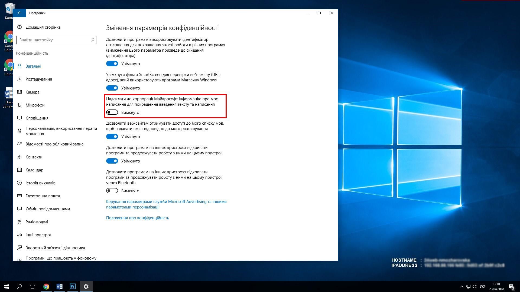Click the back arrow in Settings title bar

(x=19, y=13)
